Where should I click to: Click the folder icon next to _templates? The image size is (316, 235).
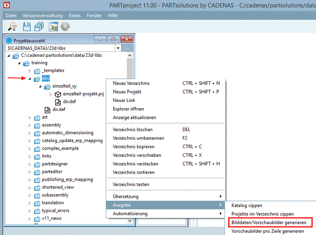(37, 71)
